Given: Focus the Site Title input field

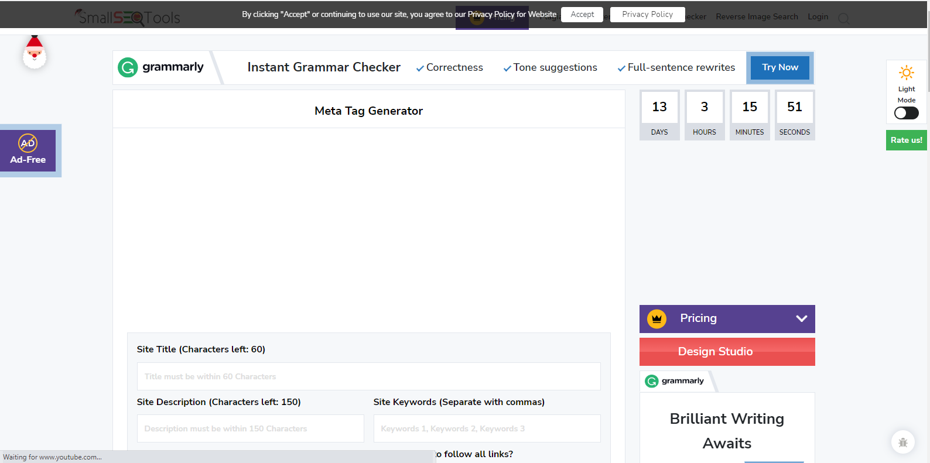Looking at the screenshot, I should 368,376.
